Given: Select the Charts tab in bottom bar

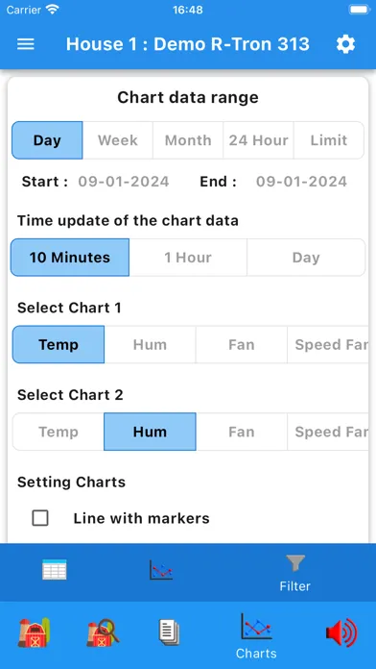Looking at the screenshot, I should (256, 635).
